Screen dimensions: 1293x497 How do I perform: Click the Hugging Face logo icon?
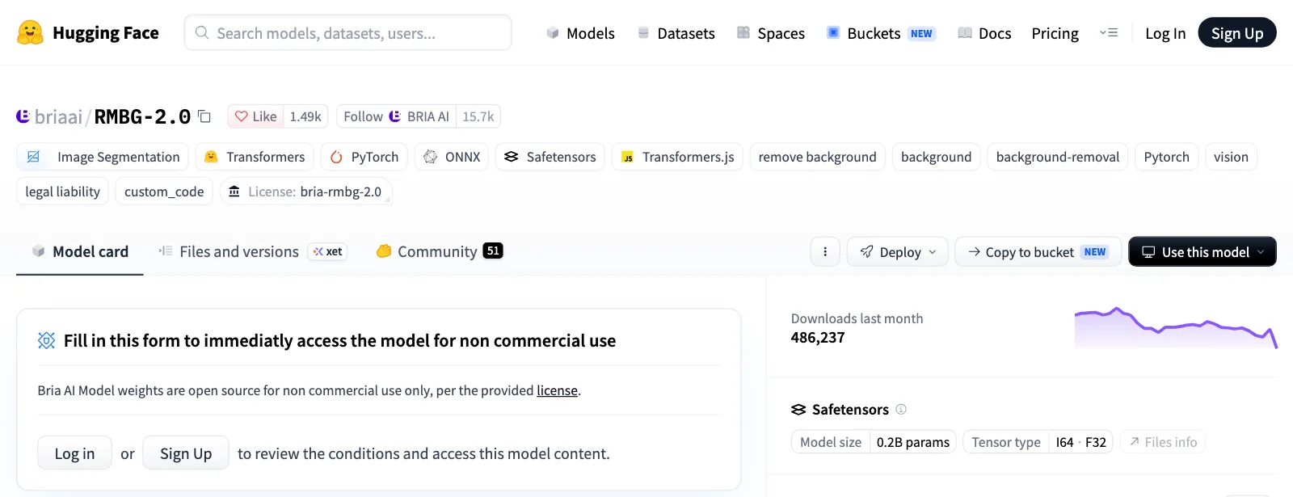coord(30,33)
